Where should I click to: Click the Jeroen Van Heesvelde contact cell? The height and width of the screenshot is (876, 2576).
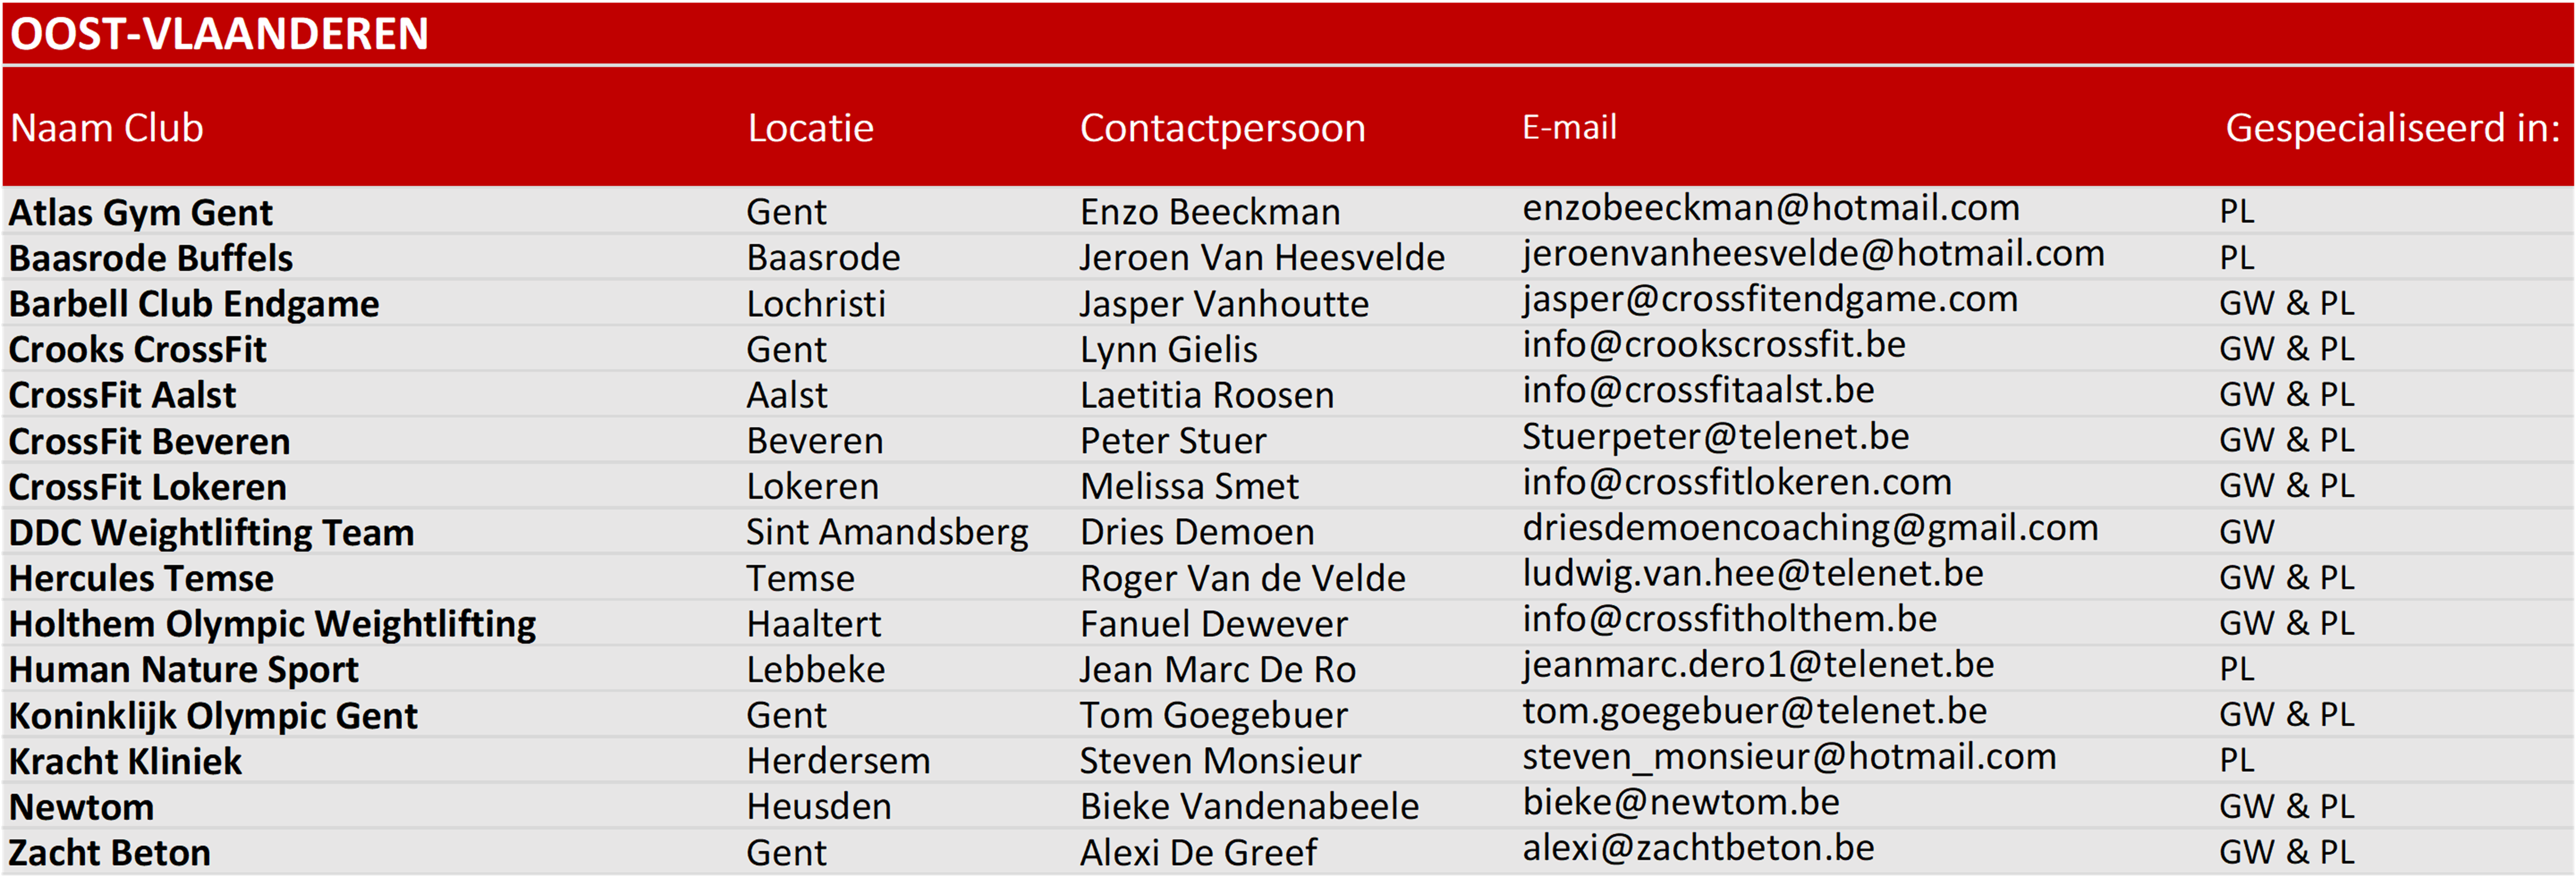coord(1262,258)
